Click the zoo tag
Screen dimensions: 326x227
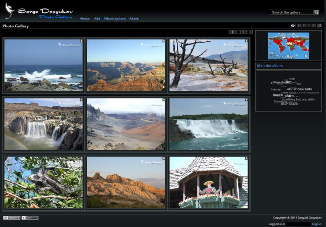click(x=299, y=84)
